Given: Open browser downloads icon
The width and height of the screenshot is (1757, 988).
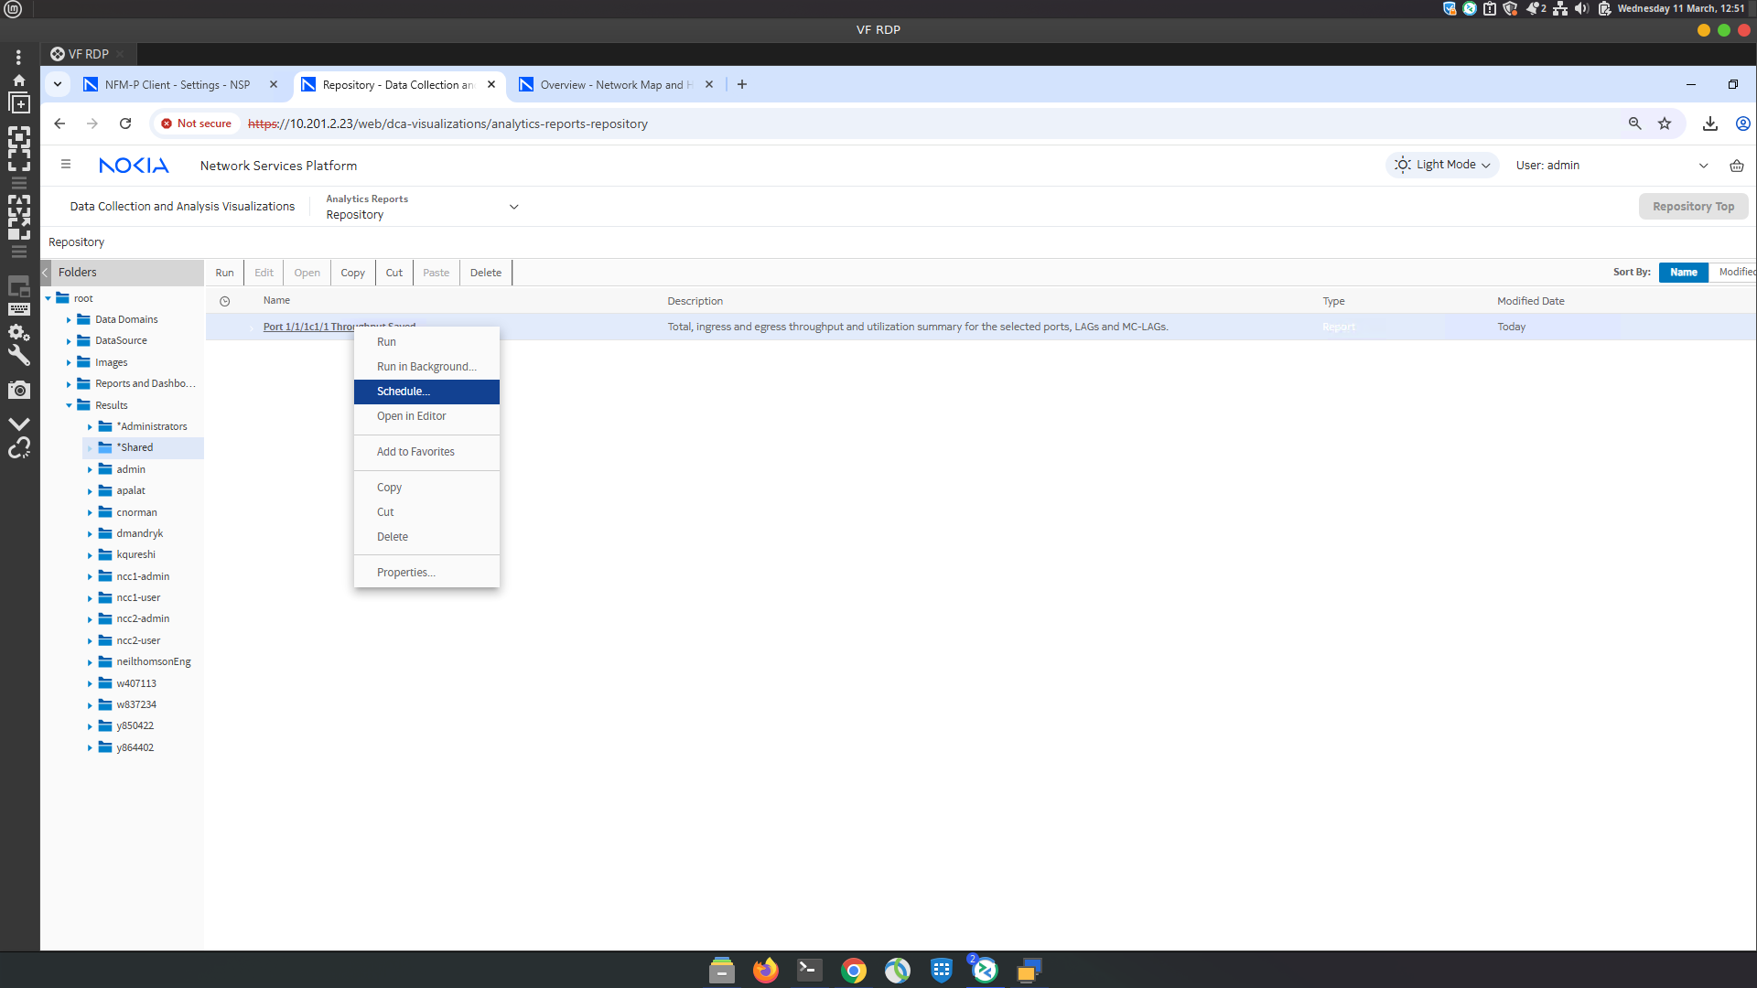Looking at the screenshot, I should 1709,123.
